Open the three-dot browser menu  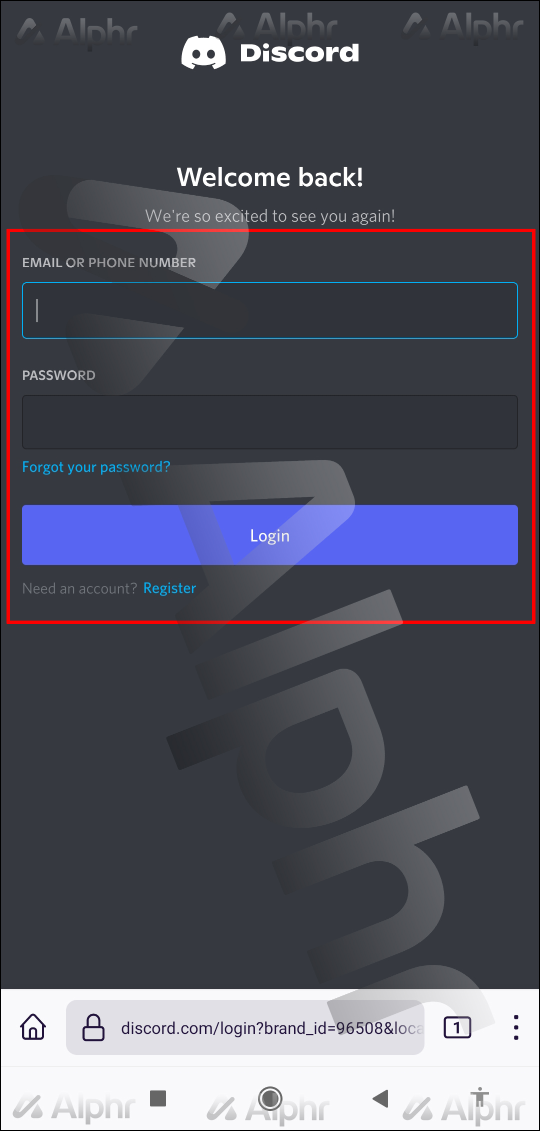tap(516, 1027)
